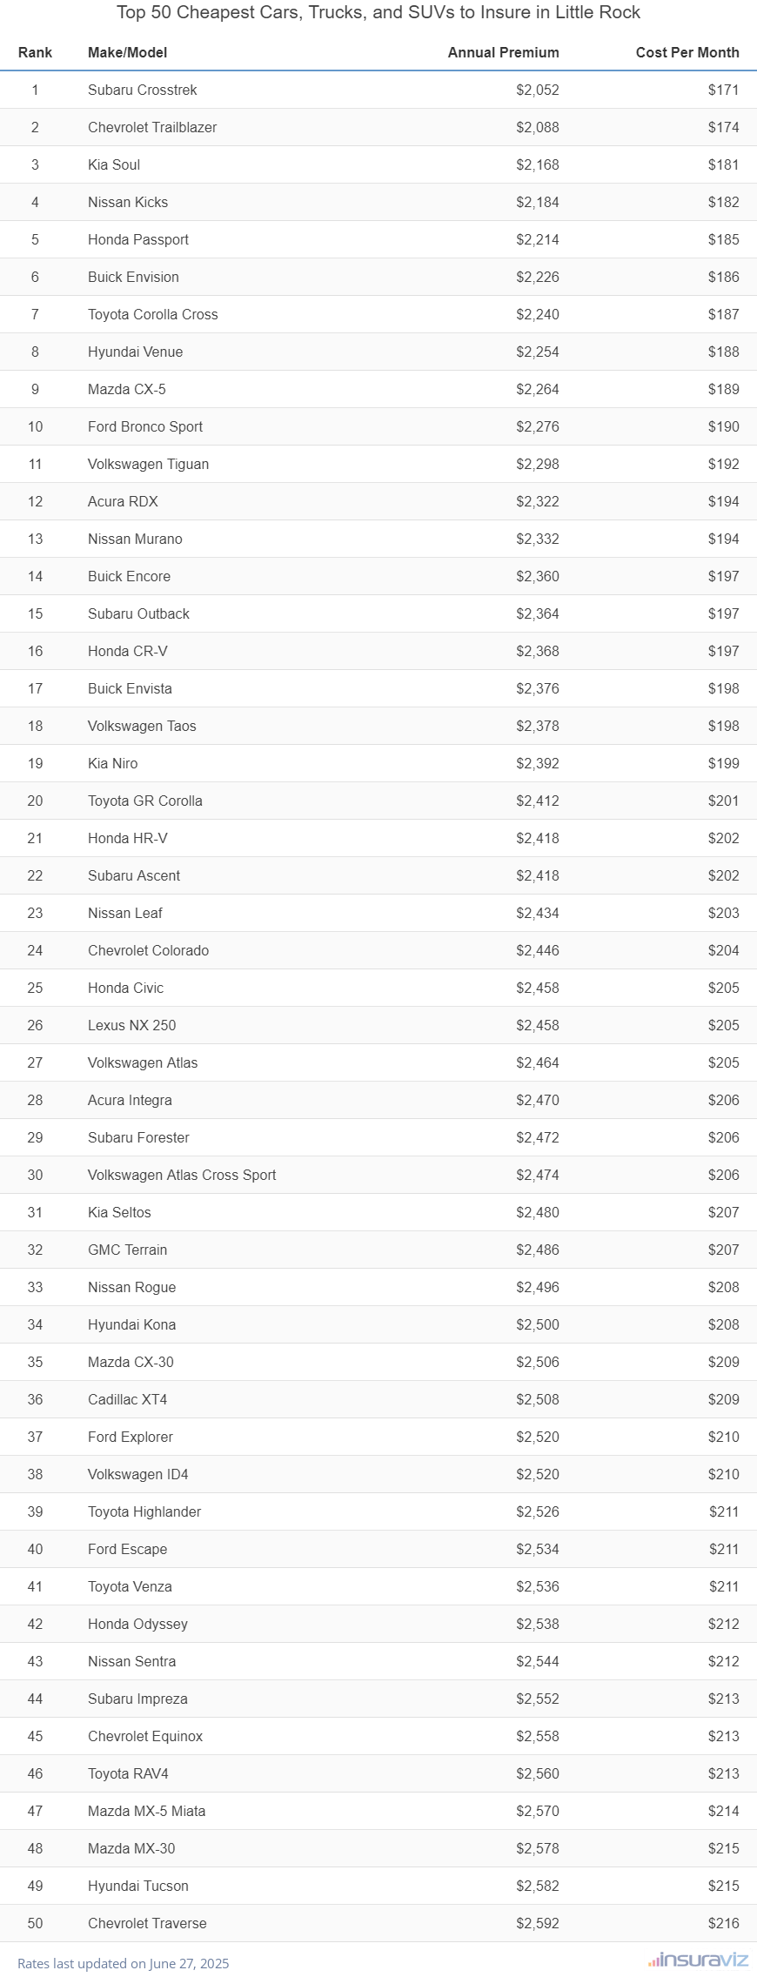Click the Insuraviz logo
757x1977 pixels.
click(x=698, y=1960)
